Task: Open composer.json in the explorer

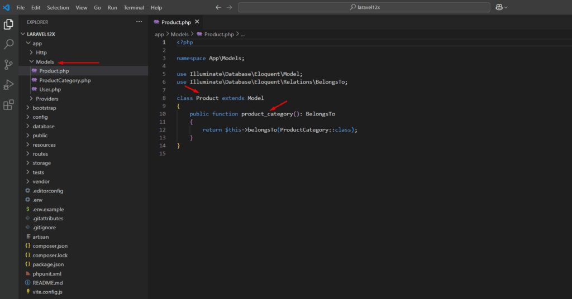Action: click(50, 246)
